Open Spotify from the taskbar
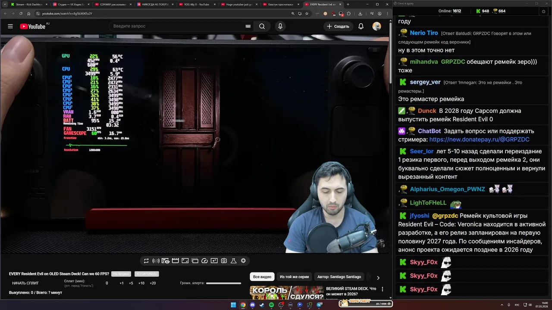Image resolution: width=552 pixels, height=310 pixels. tap(271, 305)
